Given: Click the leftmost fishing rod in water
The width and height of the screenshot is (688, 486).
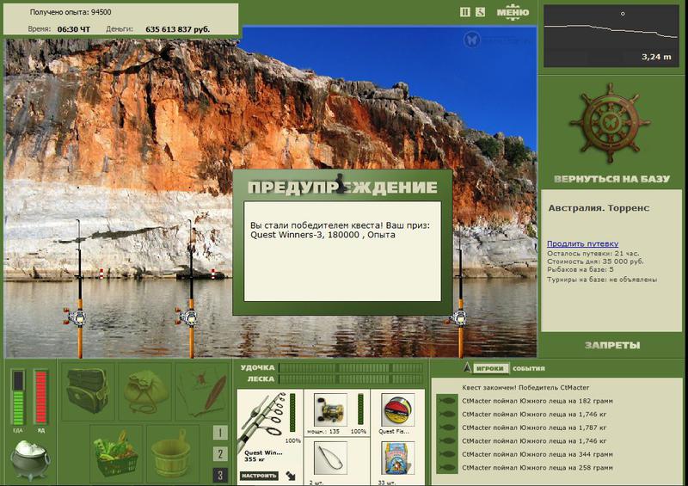Looking at the screenshot, I should (78, 289).
